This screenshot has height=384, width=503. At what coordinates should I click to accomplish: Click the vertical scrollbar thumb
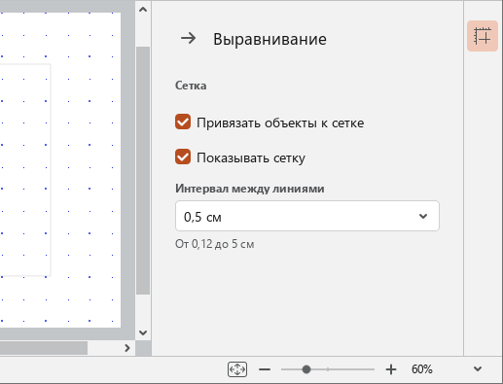(143, 170)
